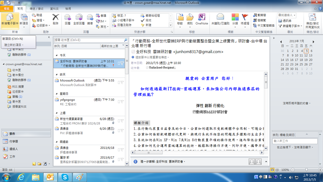323x182 pixels.
Task: Click the Windows Start orb
Action: [6, 178]
